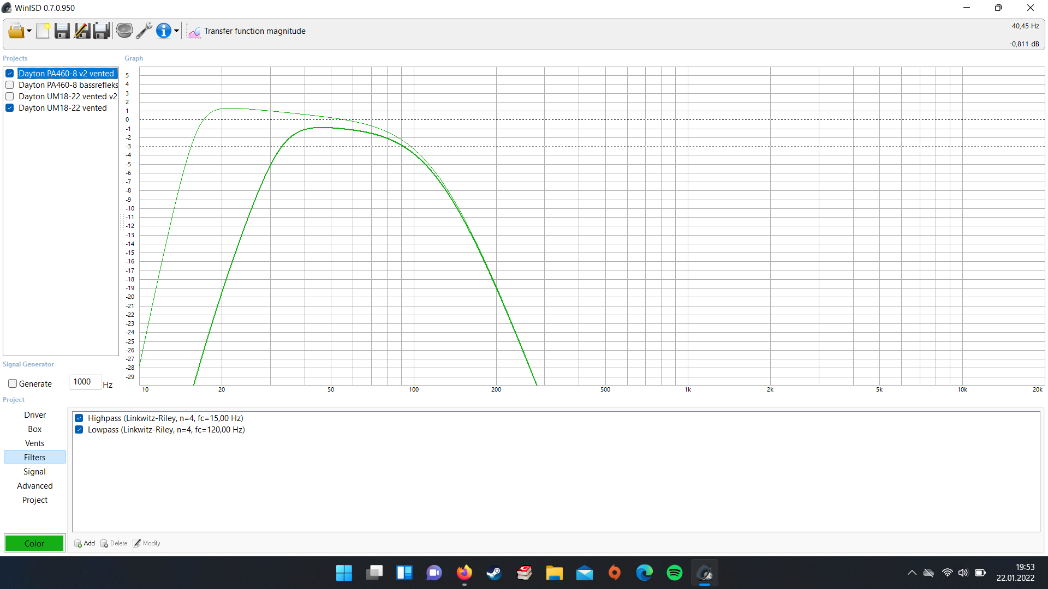Switch to the Advanced tab

tap(34, 486)
